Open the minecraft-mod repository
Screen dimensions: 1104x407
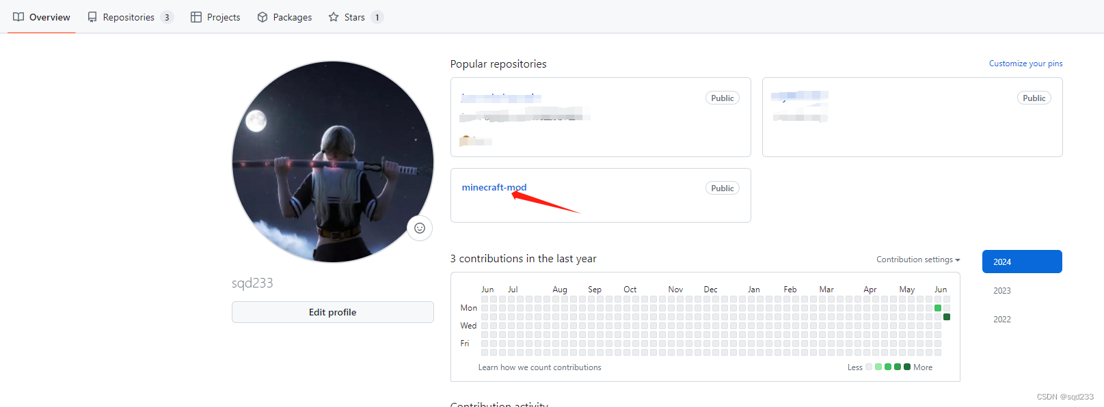pyautogui.click(x=494, y=187)
